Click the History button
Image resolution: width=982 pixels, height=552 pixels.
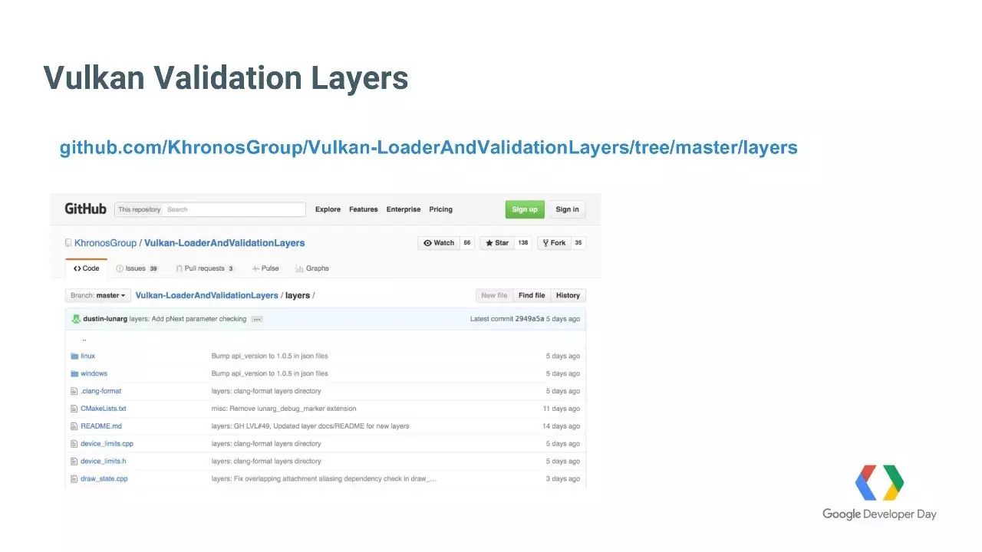point(568,295)
